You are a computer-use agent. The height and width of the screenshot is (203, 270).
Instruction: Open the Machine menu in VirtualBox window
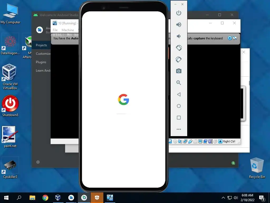pyautogui.click(x=68, y=30)
